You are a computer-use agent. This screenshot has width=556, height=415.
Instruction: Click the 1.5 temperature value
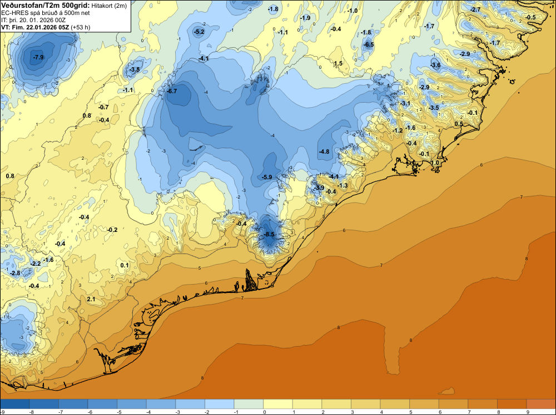338,63
